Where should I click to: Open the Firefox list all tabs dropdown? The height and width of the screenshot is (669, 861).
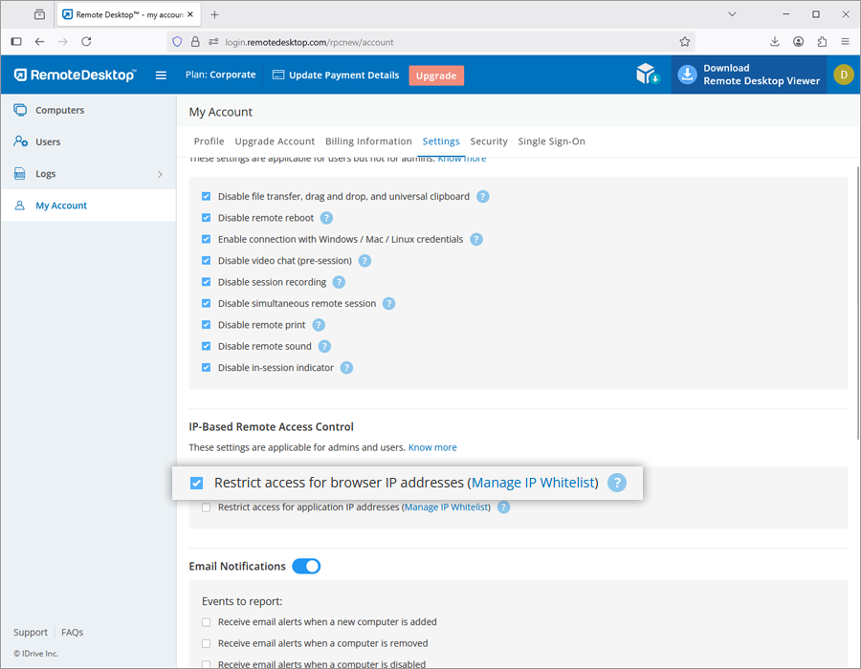pyautogui.click(x=732, y=14)
